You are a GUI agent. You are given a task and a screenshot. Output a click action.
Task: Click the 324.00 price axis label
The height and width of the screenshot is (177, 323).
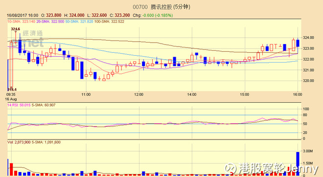coord(308,38)
